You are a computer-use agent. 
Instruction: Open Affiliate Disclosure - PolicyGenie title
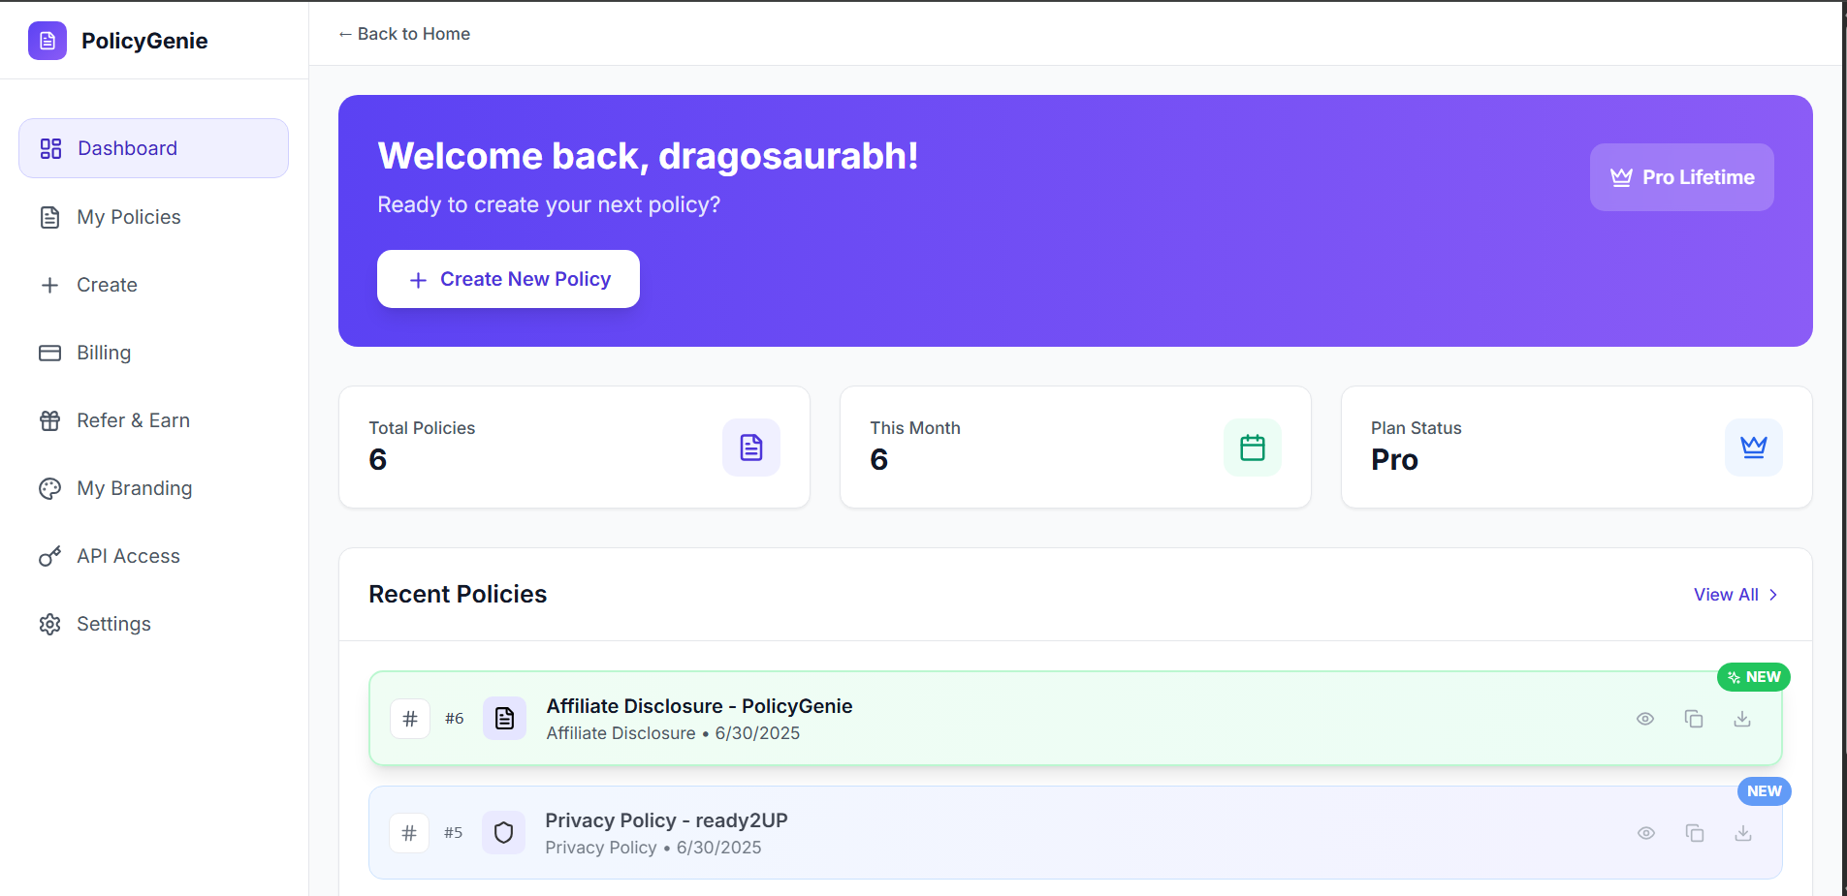pos(699,706)
